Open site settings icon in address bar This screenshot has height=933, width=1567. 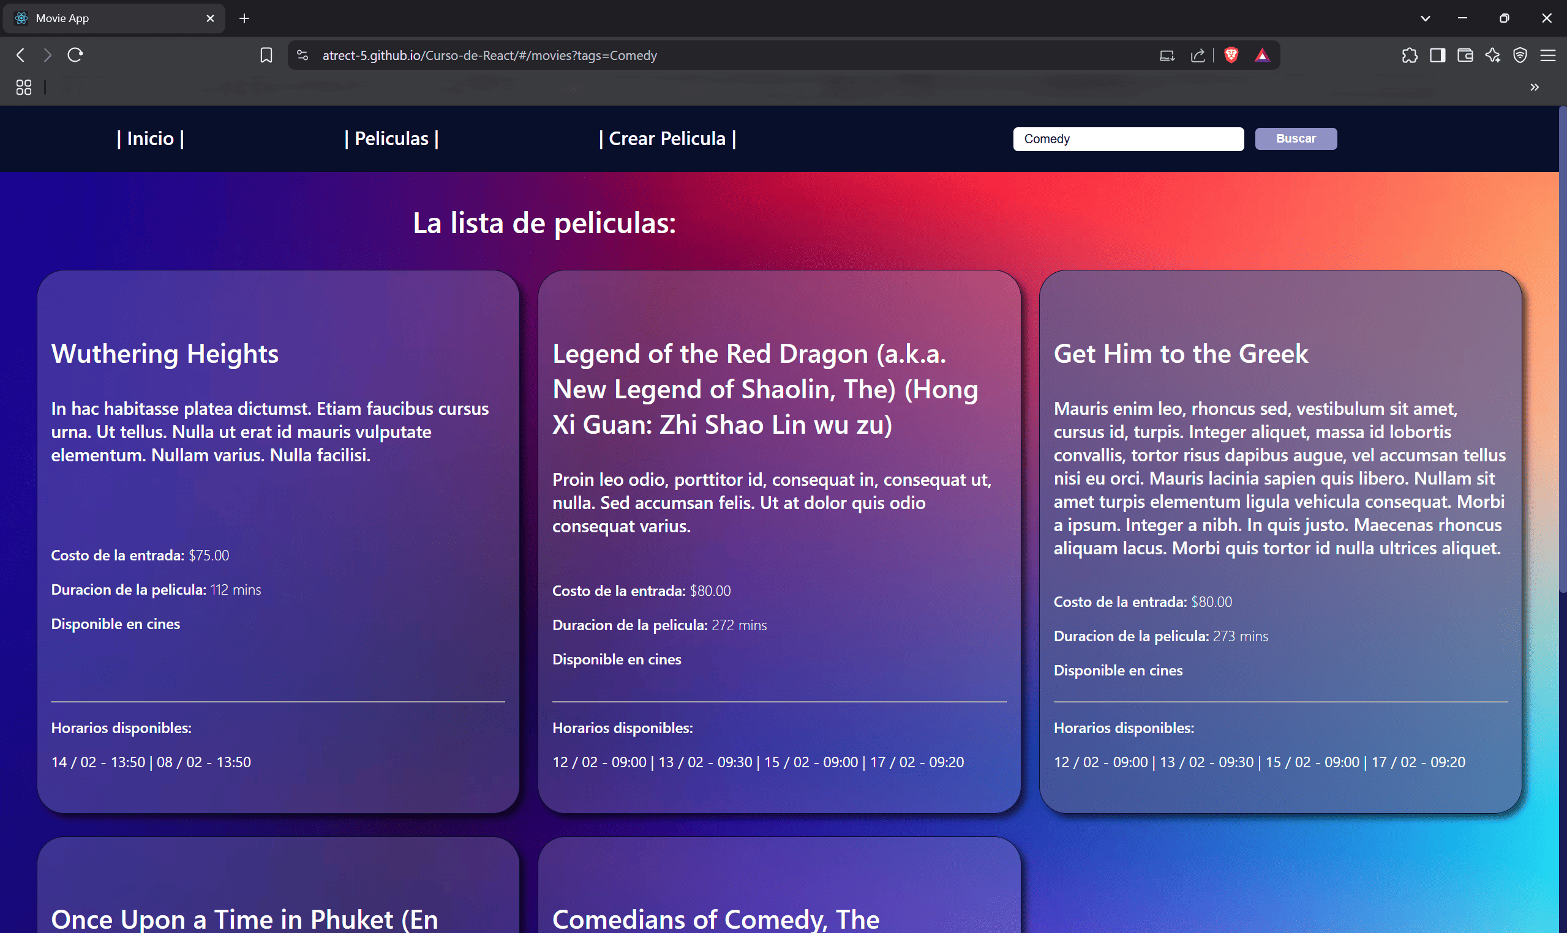coord(303,55)
